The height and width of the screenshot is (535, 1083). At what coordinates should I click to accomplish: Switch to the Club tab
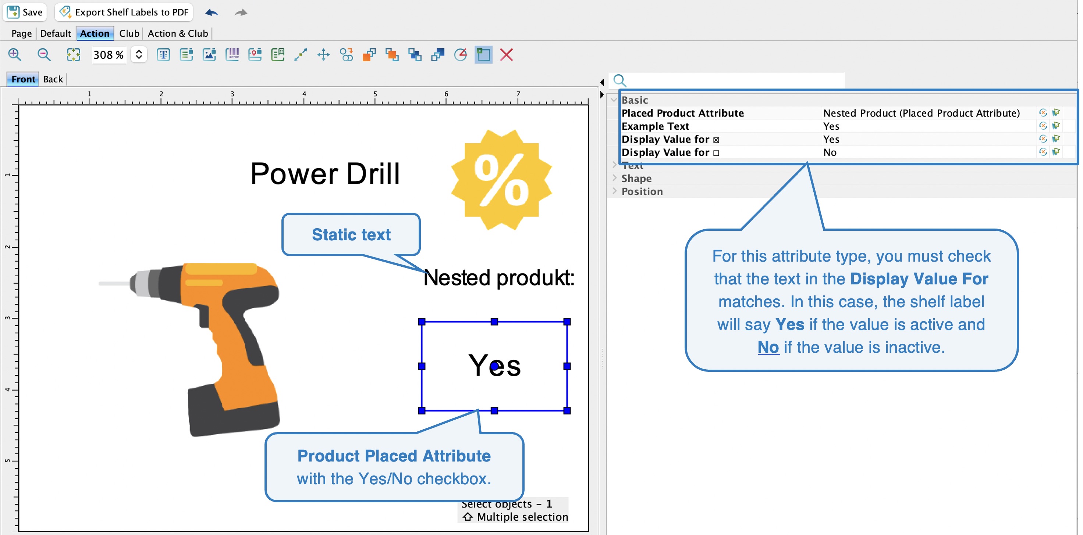tap(129, 33)
